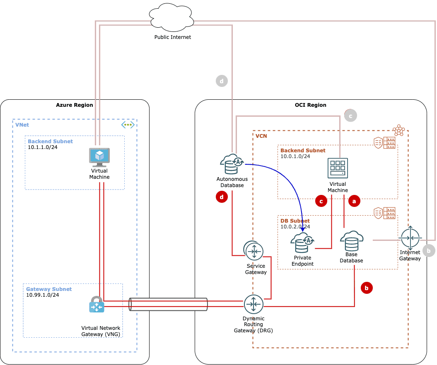
Task: Select the Autonomous Database label
Action: 232,182
